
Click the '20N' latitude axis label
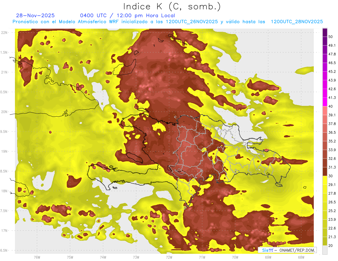pos(4,112)
